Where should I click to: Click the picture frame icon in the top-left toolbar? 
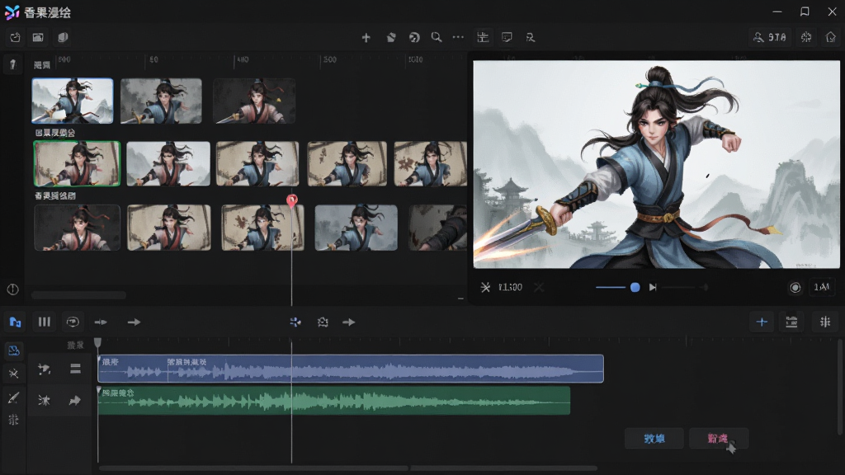point(38,37)
